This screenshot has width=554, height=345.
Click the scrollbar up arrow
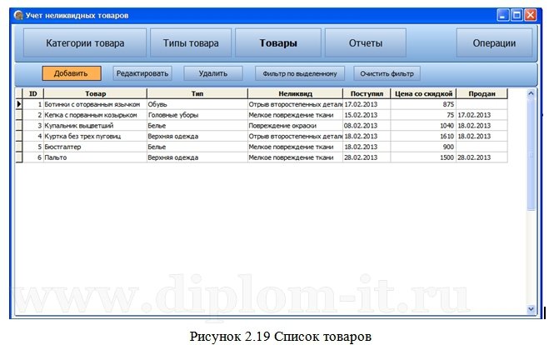531,93
